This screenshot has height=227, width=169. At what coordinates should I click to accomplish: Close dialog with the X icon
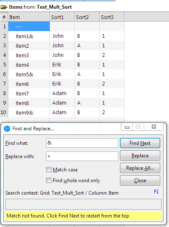pyautogui.click(x=154, y=127)
